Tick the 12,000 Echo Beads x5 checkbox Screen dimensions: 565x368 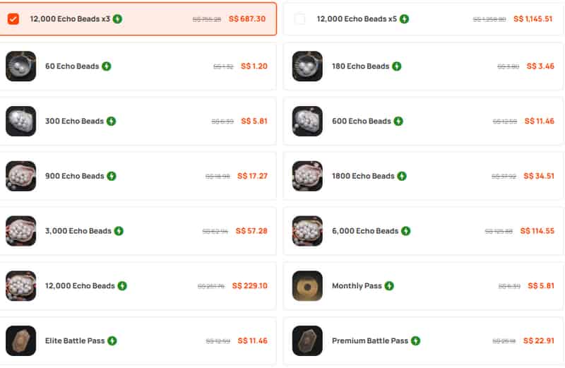coord(299,19)
